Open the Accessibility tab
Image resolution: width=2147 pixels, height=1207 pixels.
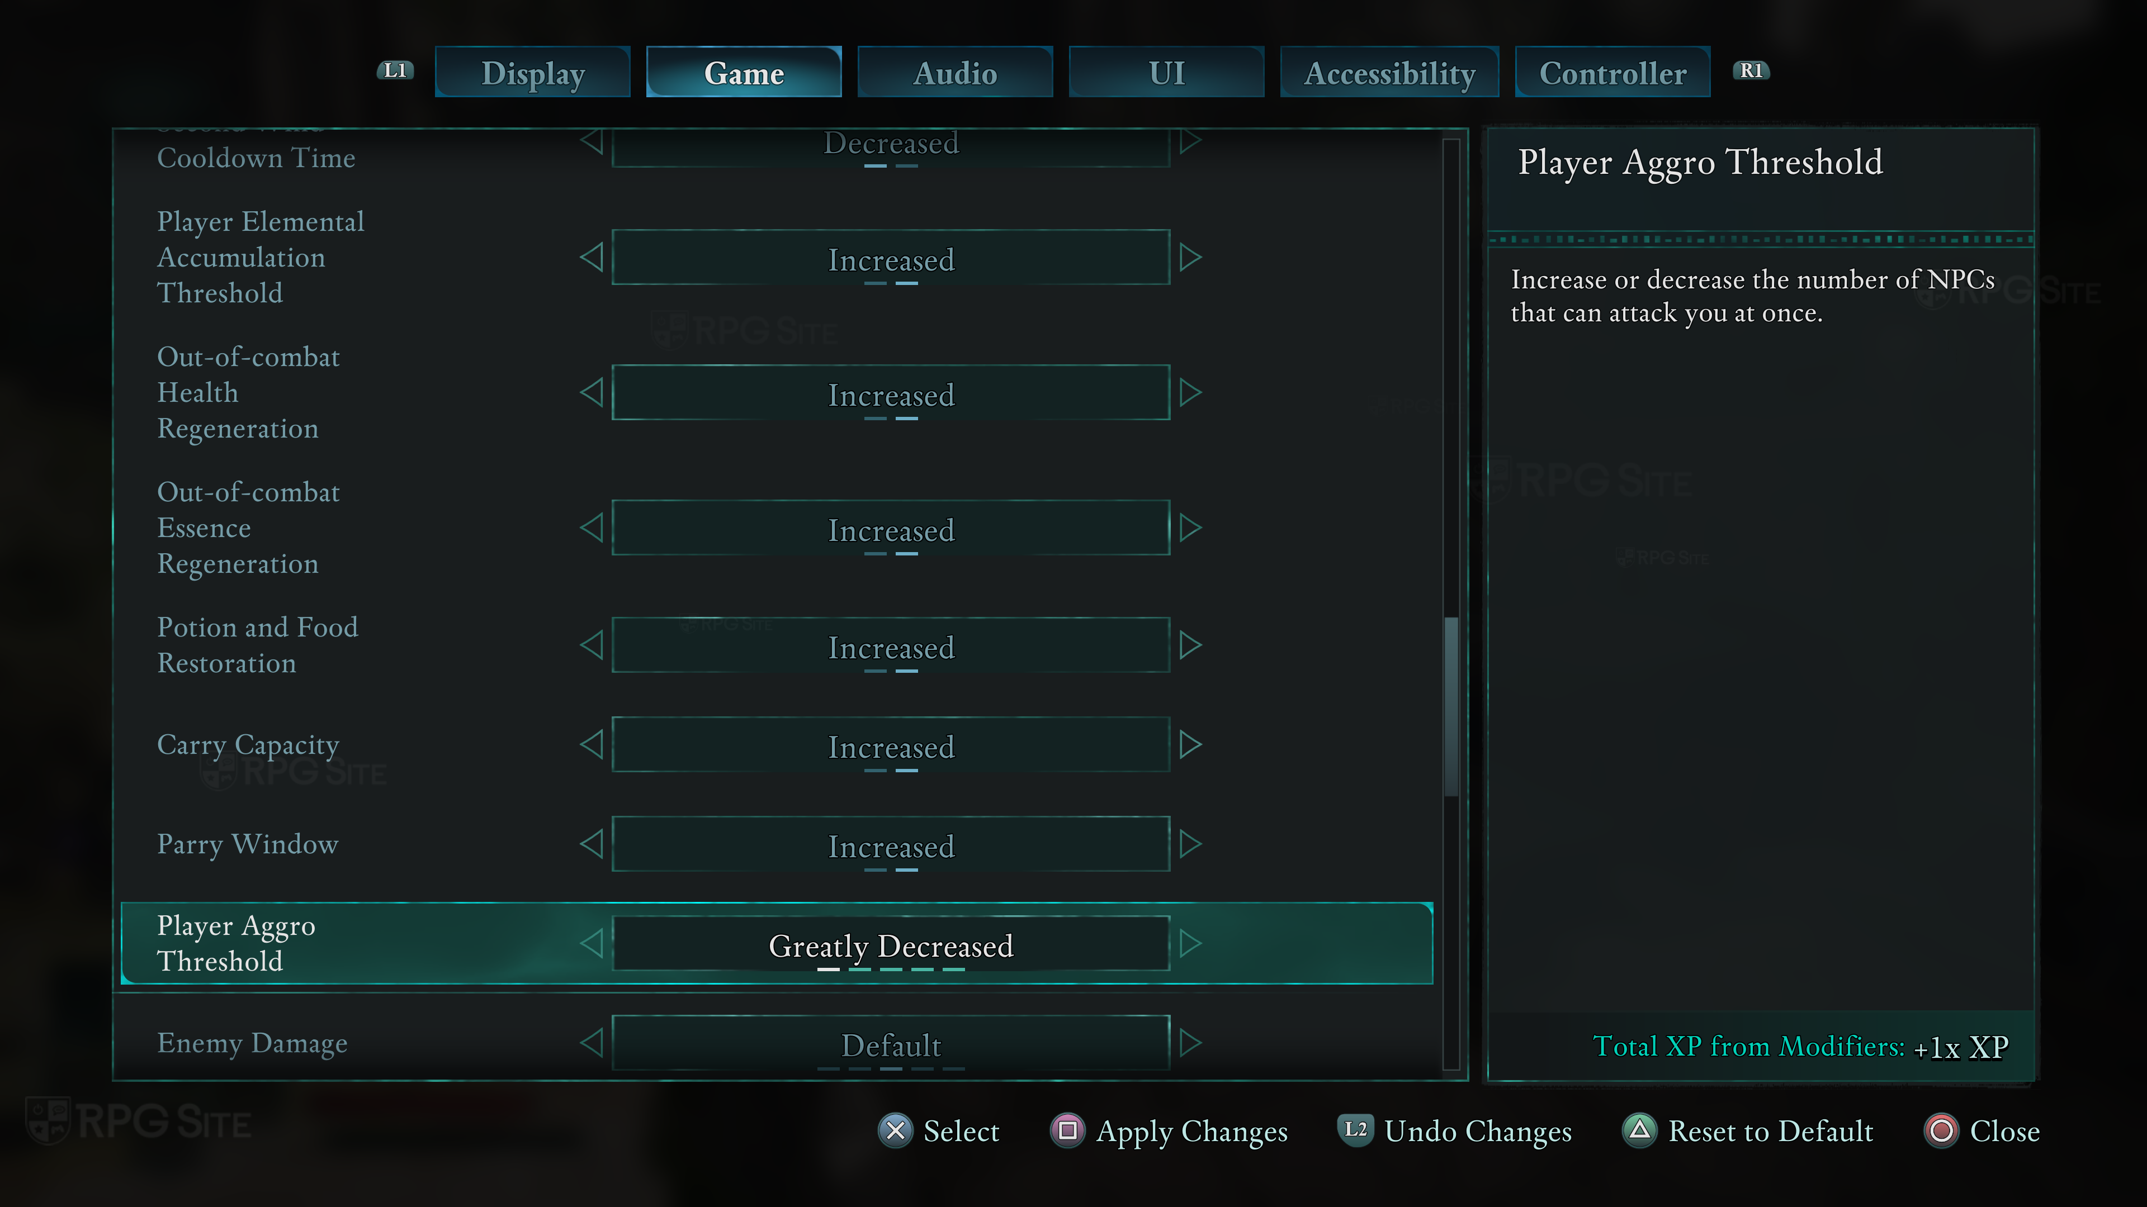click(x=1388, y=73)
